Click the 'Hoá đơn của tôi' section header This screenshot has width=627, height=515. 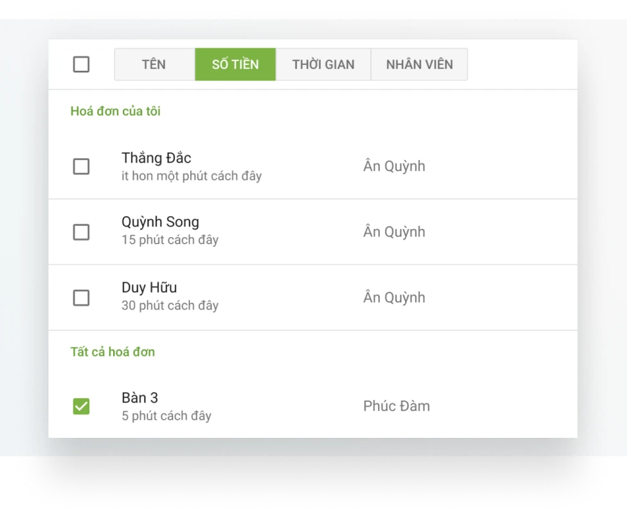tap(116, 111)
